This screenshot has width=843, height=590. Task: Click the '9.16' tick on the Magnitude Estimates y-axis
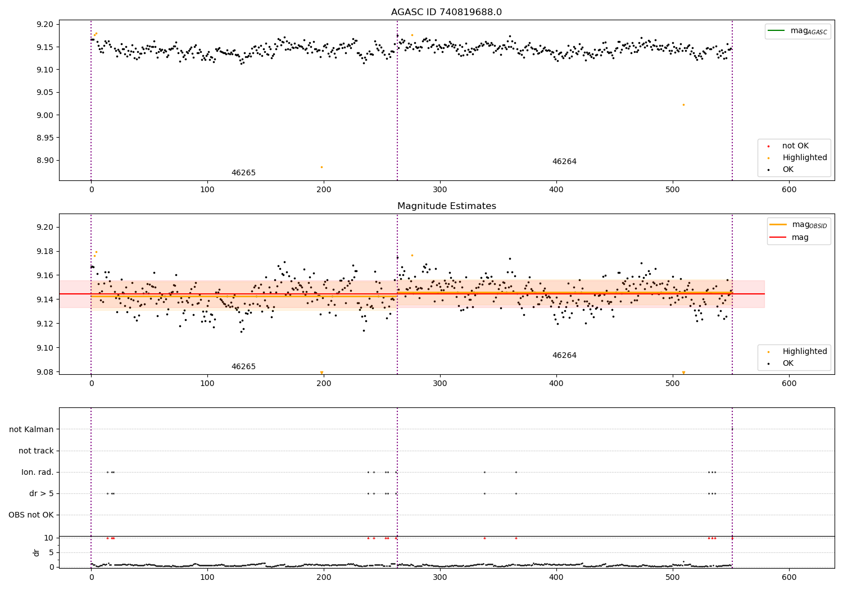tap(46, 276)
